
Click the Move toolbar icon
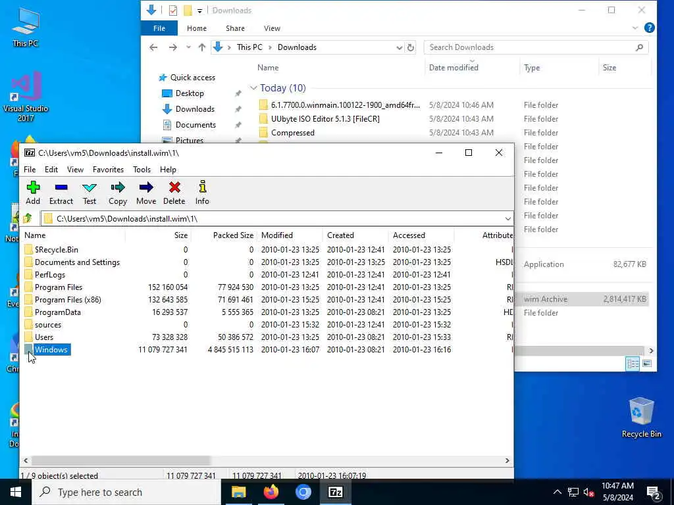(x=146, y=193)
